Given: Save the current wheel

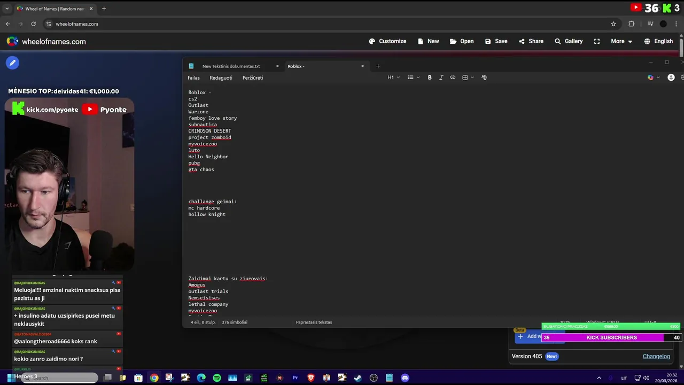Looking at the screenshot, I should [496, 41].
